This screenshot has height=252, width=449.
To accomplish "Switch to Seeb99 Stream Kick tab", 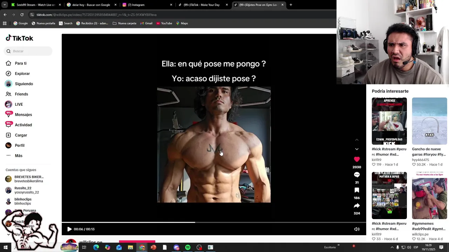I will [x=36, y=5].
